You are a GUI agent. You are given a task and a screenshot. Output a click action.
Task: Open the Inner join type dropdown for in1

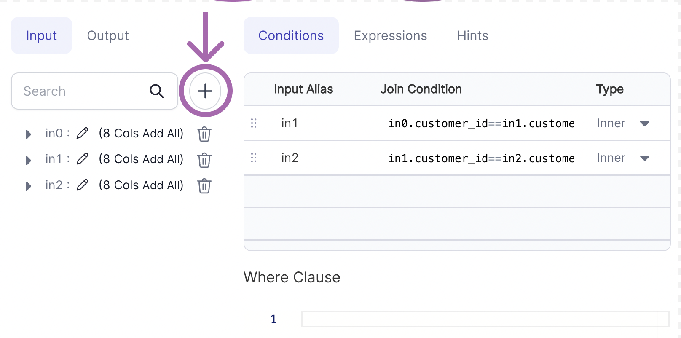click(x=645, y=123)
